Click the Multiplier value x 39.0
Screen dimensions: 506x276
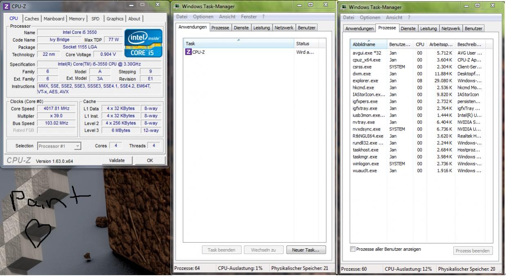[x=56, y=116]
